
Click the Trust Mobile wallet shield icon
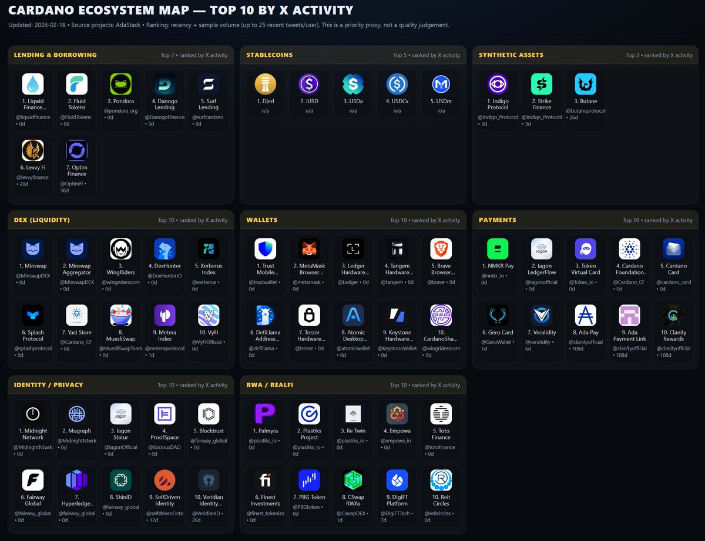click(265, 249)
